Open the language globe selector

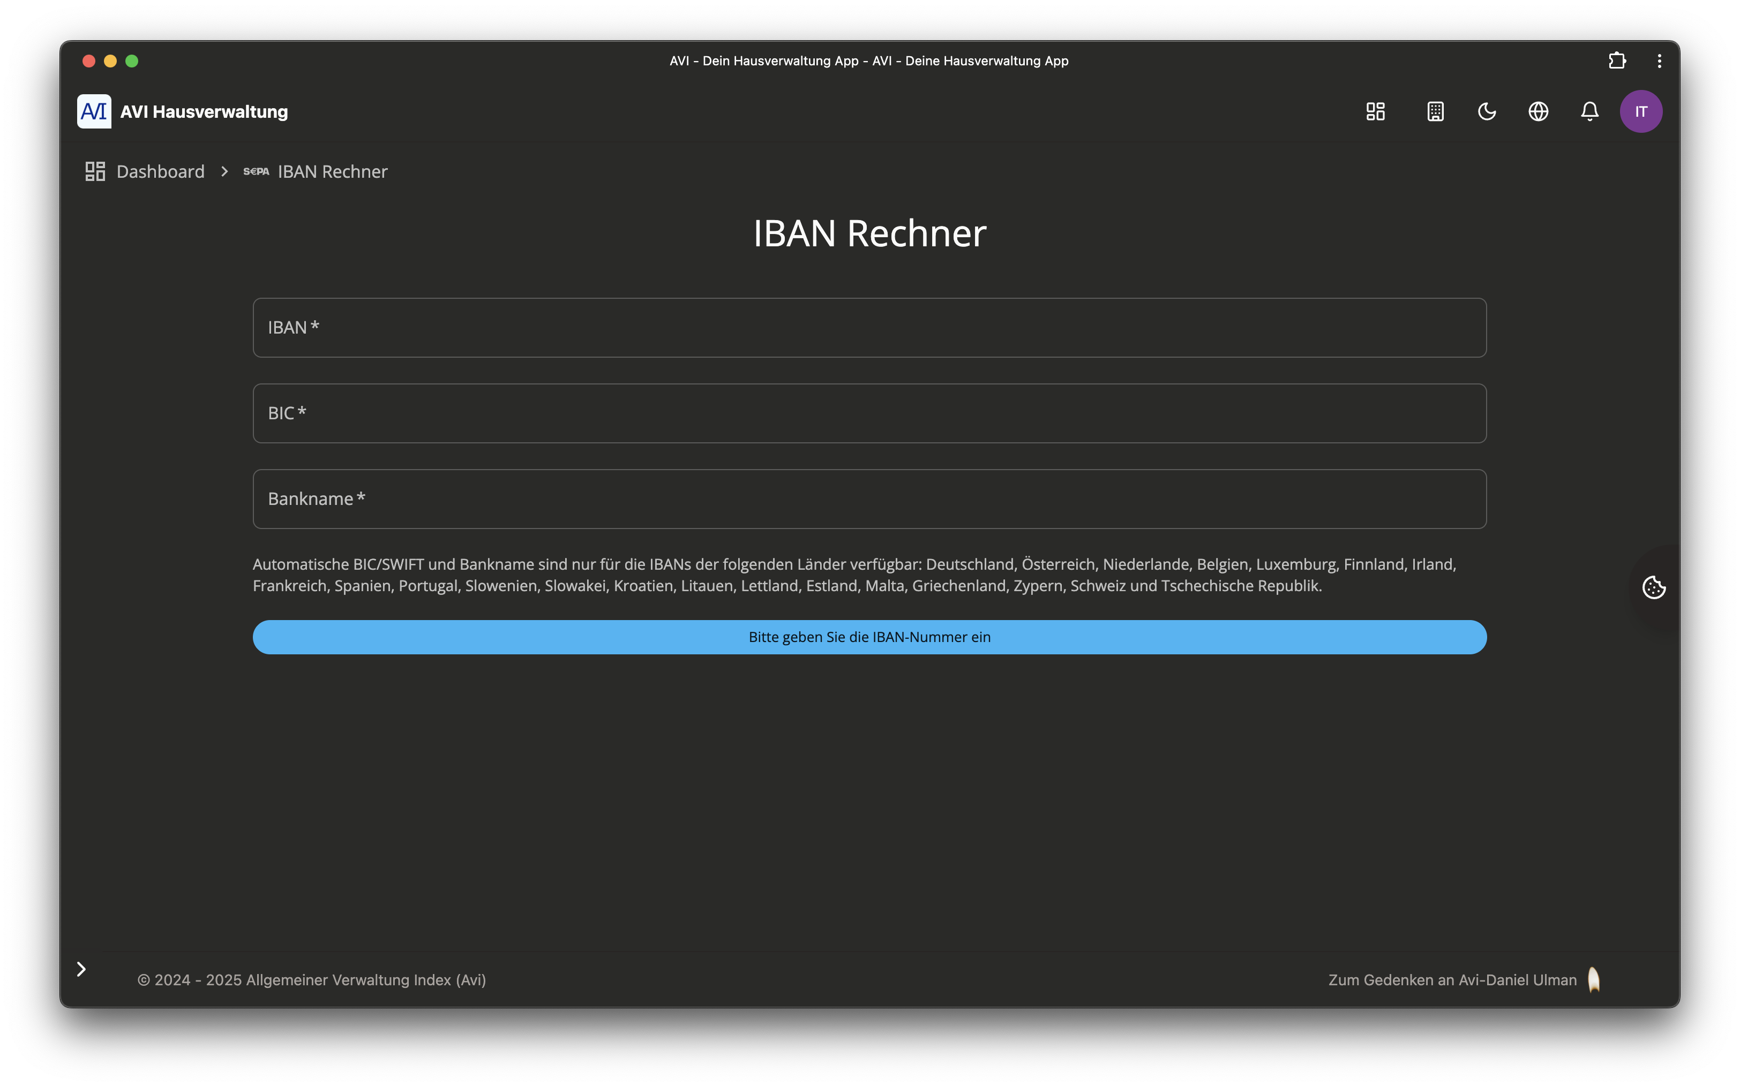1538,111
